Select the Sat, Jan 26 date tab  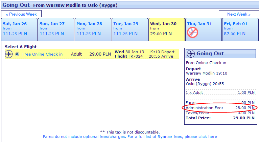[19, 29]
